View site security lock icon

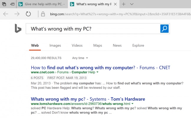pos(43,14)
